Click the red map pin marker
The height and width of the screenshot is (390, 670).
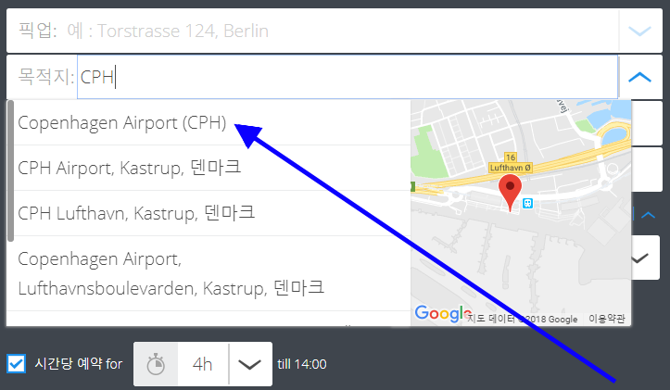click(511, 193)
